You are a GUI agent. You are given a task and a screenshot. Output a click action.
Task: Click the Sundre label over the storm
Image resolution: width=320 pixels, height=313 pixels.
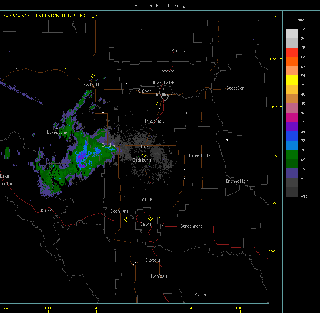click(x=108, y=145)
